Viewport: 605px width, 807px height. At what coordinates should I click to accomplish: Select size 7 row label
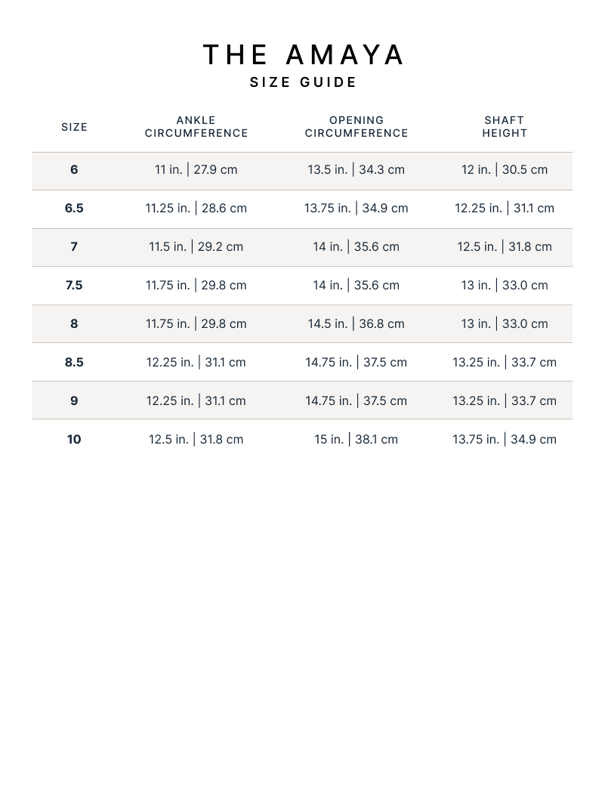[x=74, y=247]
